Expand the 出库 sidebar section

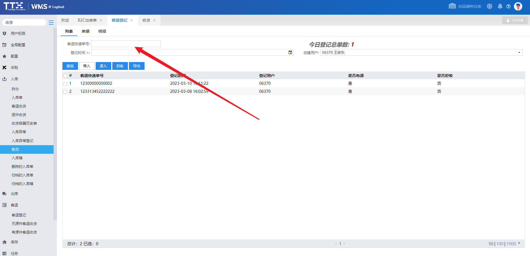14,194
